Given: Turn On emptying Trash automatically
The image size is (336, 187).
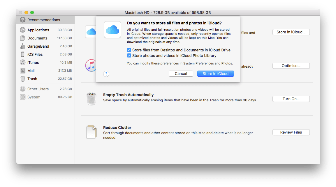Looking at the screenshot, I should click(x=291, y=99).
